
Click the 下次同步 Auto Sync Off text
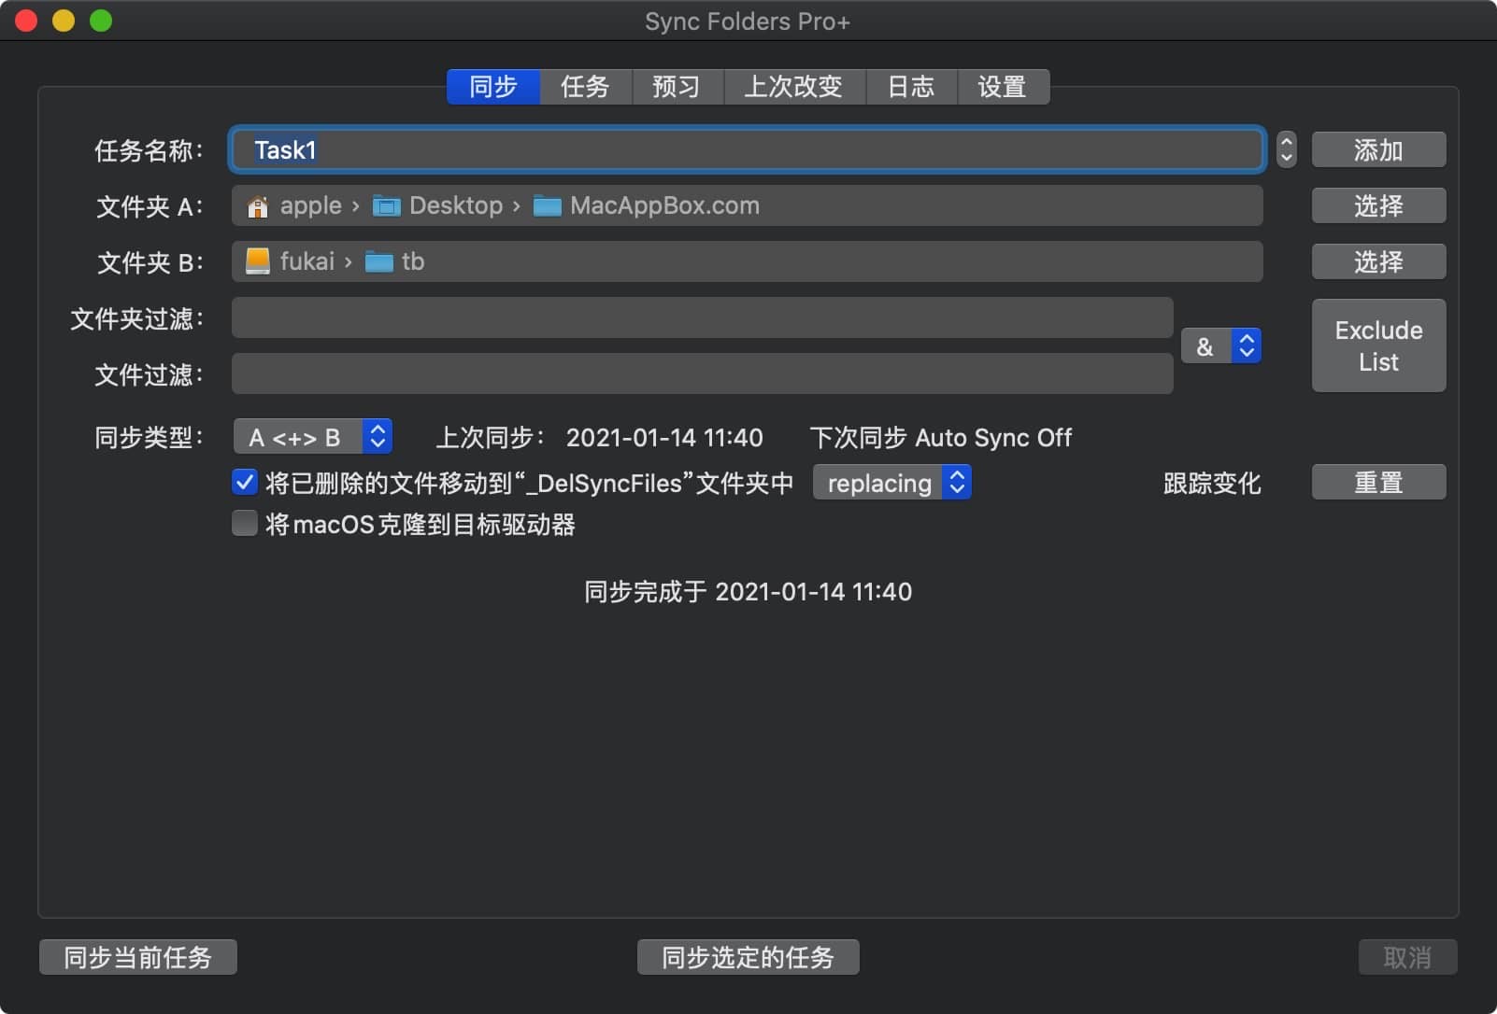point(941,438)
